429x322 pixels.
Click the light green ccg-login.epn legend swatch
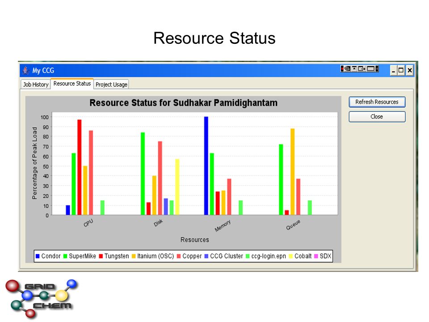coord(248,256)
